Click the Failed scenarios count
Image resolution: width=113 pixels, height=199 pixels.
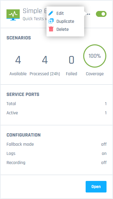(72, 60)
